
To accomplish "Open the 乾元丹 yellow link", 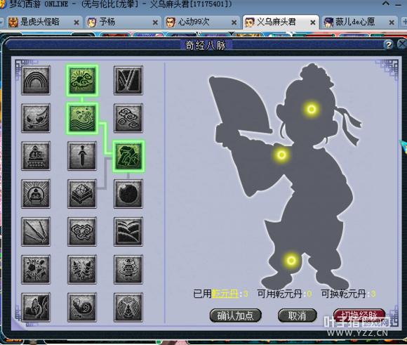I will pyautogui.click(x=225, y=294).
